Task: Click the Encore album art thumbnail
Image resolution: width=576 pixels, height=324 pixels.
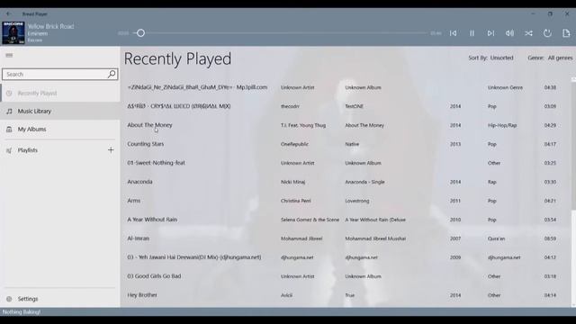Action: click(x=13, y=32)
